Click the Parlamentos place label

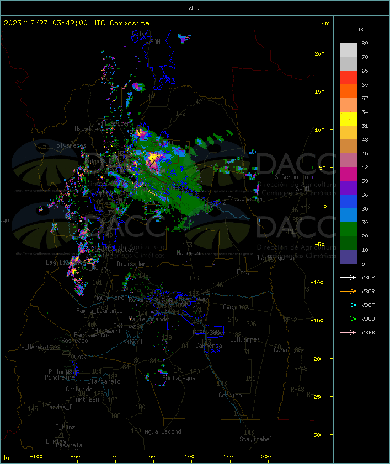click(92, 335)
